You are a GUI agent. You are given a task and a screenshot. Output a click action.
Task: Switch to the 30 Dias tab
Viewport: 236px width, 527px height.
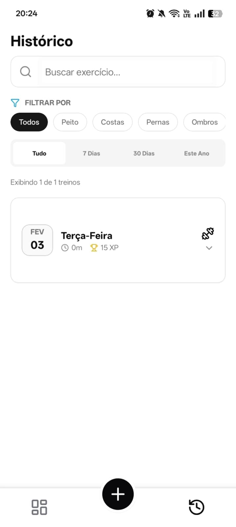click(x=144, y=153)
